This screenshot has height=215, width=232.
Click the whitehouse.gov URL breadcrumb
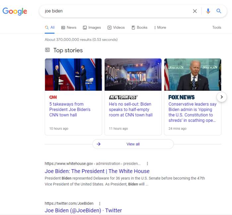92,164
